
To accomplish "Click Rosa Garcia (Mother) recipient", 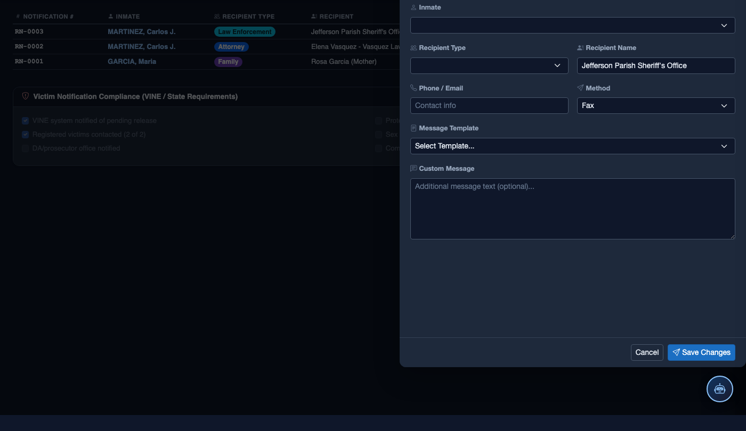I will tap(344, 62).
